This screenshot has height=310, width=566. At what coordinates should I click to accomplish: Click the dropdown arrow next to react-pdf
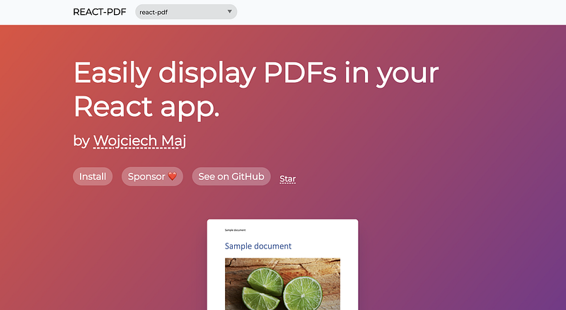pyautogui.click(x=229, y=11)
